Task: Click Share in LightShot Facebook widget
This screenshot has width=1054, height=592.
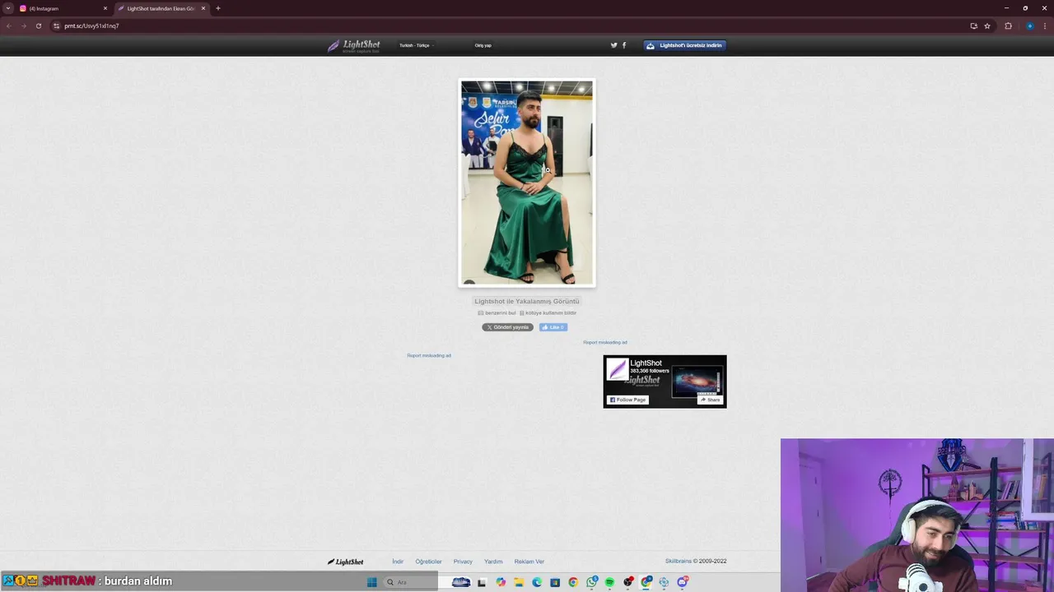Action: [x=710, y=400]
